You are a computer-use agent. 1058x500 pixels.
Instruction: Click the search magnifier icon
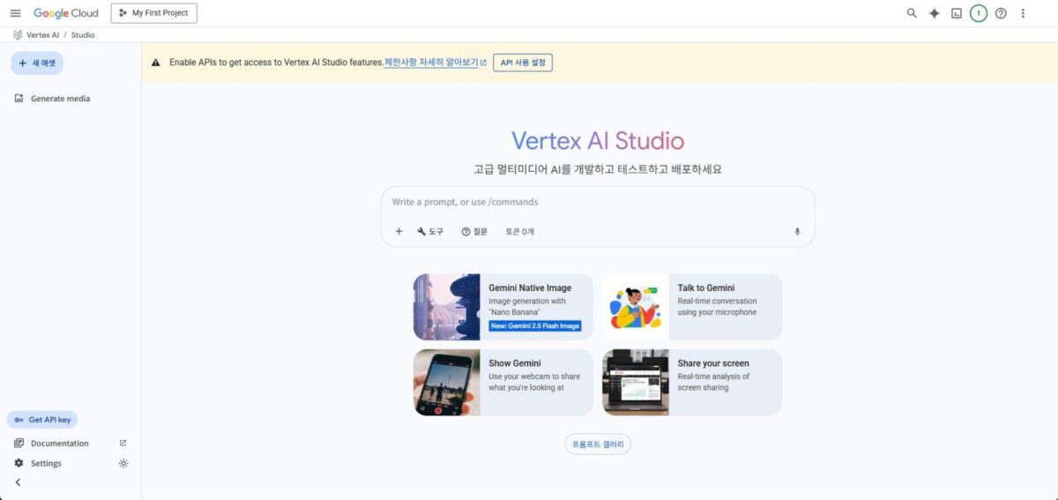coord(912,13)
